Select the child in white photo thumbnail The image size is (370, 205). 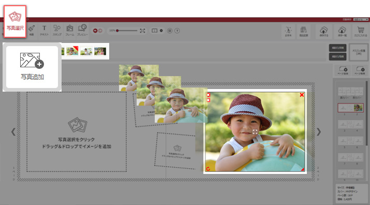[86, 51]
